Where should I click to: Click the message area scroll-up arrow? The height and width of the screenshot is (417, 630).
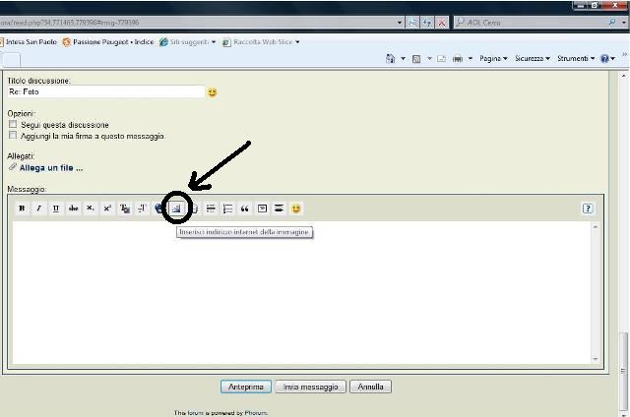pyautogui.click(x=596, y=226)
